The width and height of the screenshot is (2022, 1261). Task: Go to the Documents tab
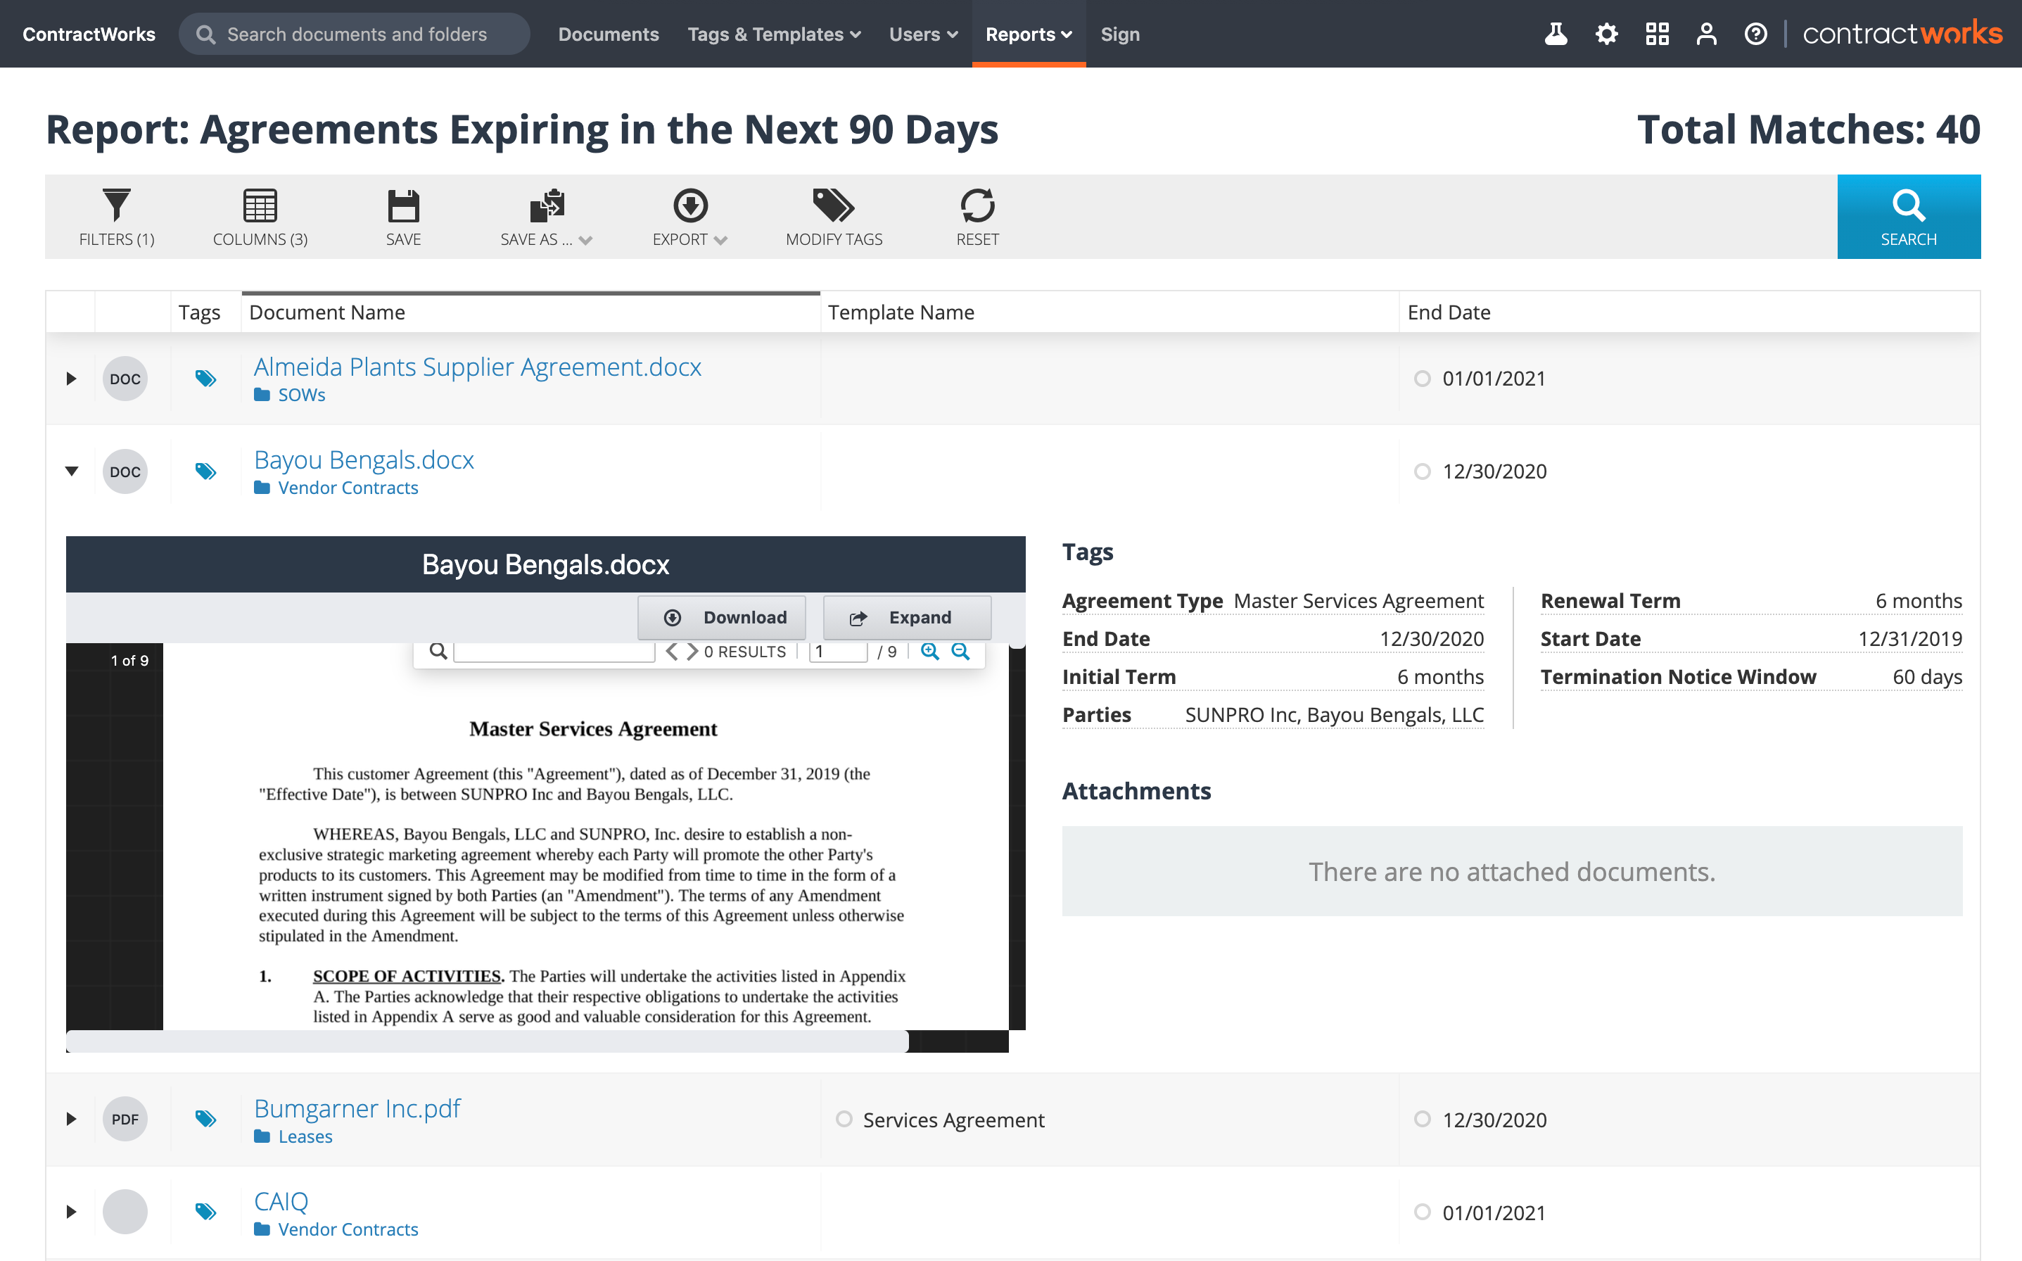(x=608, y=34)
